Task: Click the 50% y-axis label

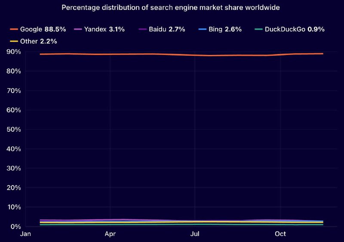Action: tap(13, 129)
